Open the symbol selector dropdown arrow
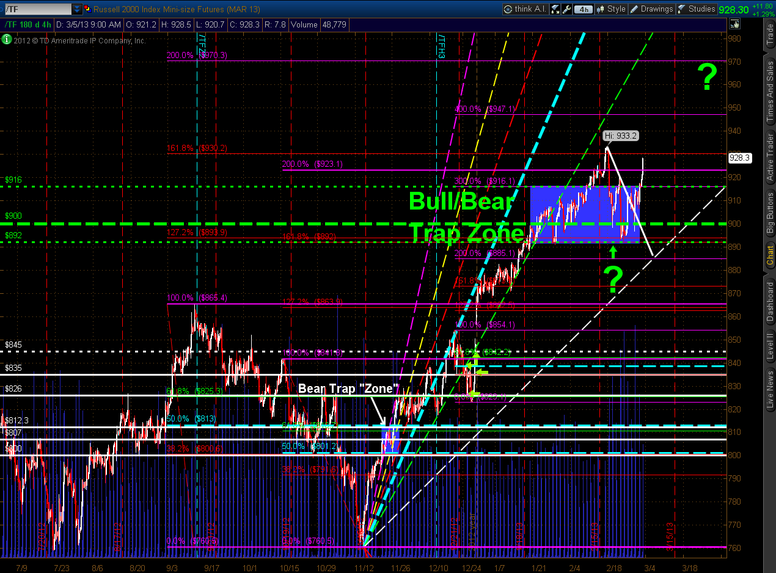 (x=76, y=9)
